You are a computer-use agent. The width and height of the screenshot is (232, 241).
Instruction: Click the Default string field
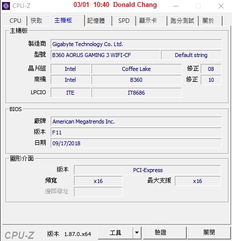pyautogui.click(x=191, y=55)
